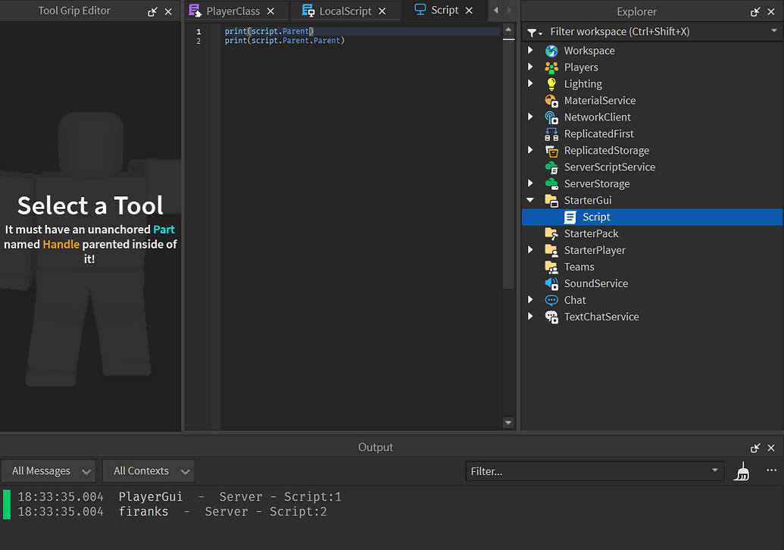784x550 pixels.
Task: Click the Chat bubble icon
Action: tap(551, 299)
